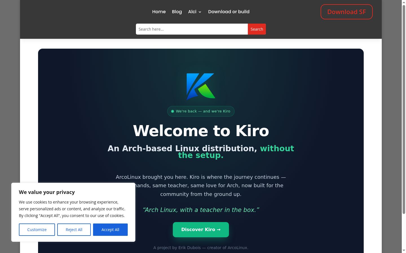Open the Alci menu

click(192, 12)
